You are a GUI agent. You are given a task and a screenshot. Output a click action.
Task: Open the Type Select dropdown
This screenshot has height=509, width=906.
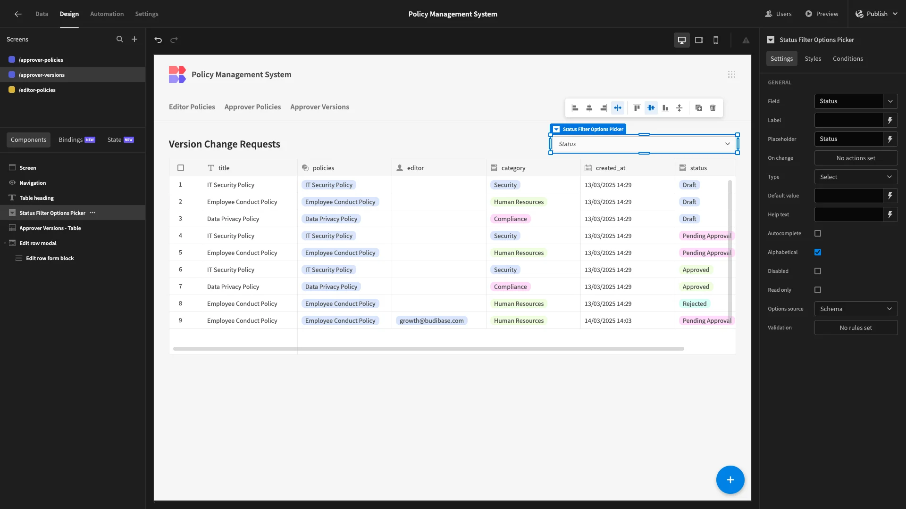tap(856, 177)
